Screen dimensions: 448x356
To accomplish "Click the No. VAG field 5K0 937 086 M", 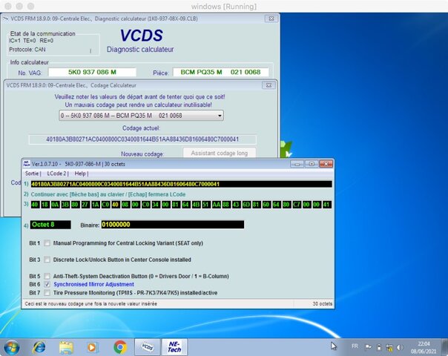I will coord(92,72).
